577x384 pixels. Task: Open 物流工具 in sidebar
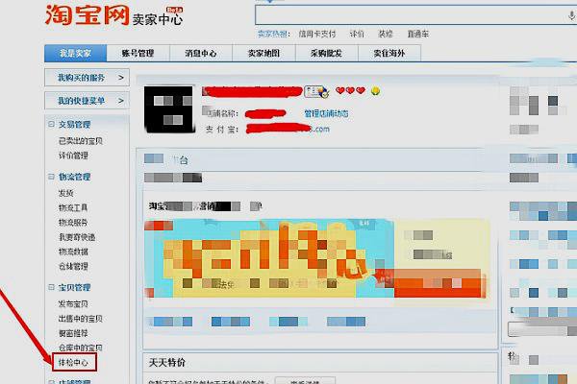[73, 207]
